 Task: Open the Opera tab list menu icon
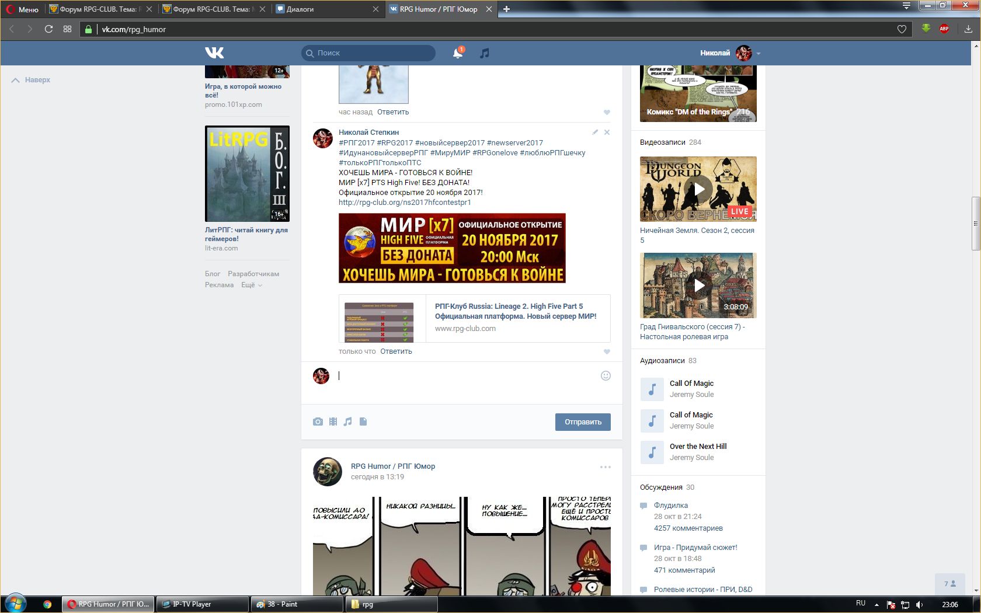906,6
